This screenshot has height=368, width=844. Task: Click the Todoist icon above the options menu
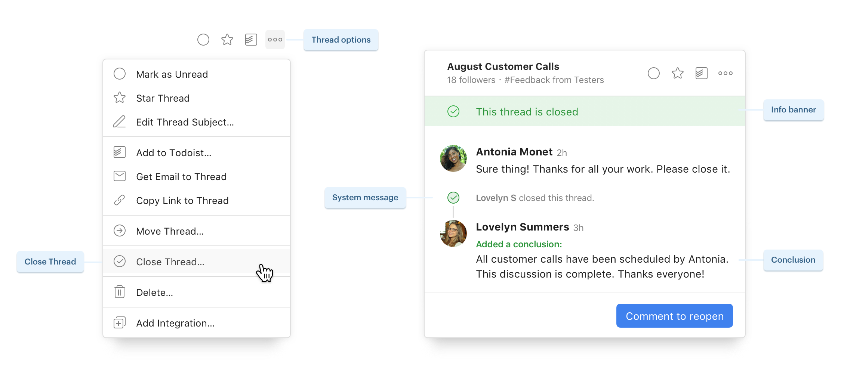click(x=251, y=40)
